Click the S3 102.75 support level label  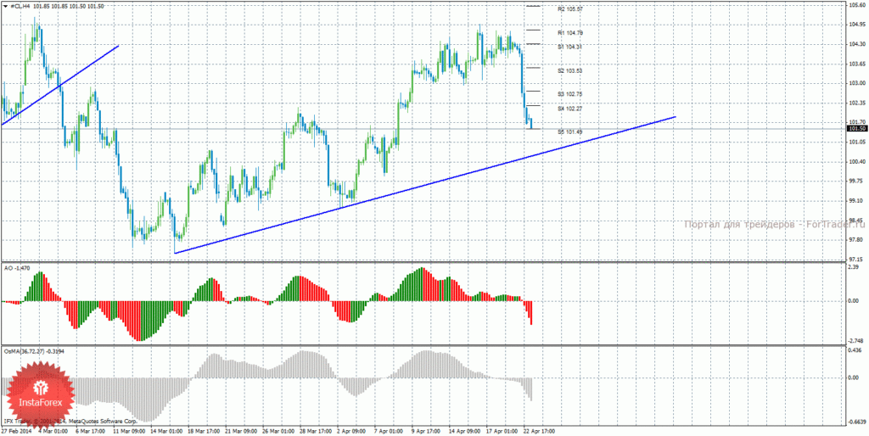pos(570,94)
